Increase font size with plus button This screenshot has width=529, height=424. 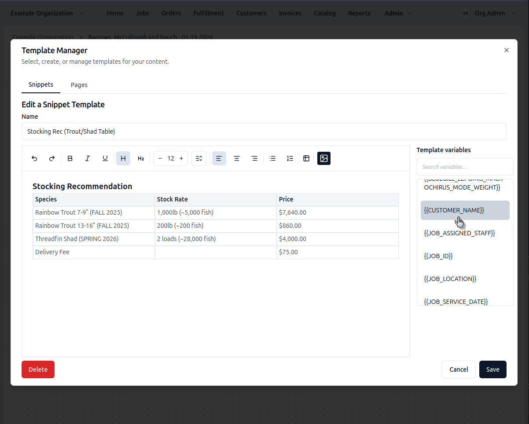coord(181,158)
